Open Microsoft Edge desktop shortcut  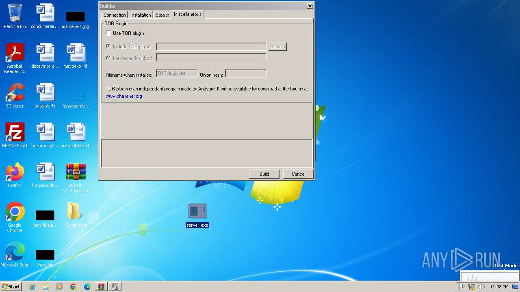[15, 255]
